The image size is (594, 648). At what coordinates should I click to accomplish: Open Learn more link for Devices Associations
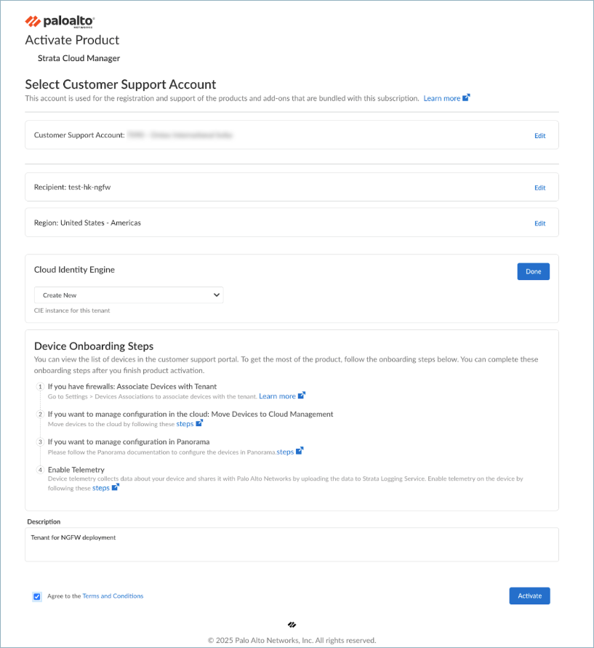[277, 396]
